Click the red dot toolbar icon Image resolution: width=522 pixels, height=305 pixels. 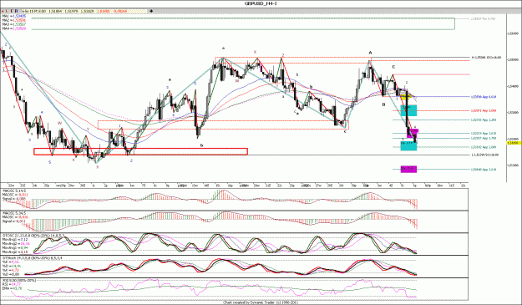3,11
